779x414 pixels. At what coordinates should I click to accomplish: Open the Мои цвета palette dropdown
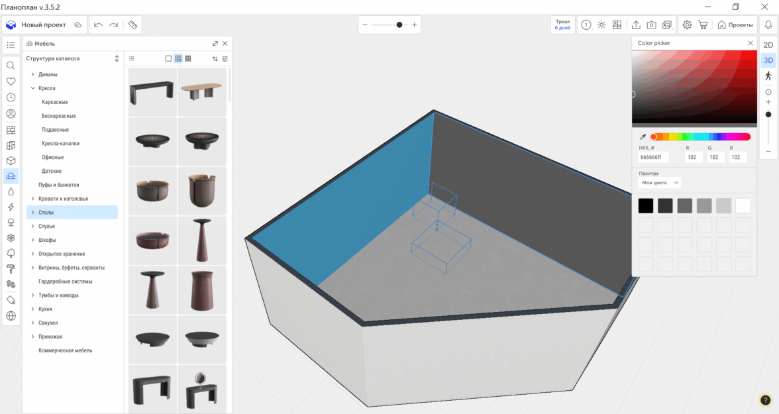pos(660,182)
